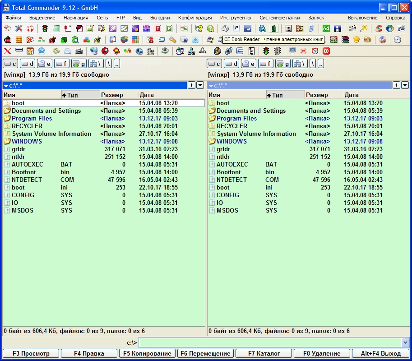
Task: Click the right panel path bar c:\*.*
Action: pos(300,85)
